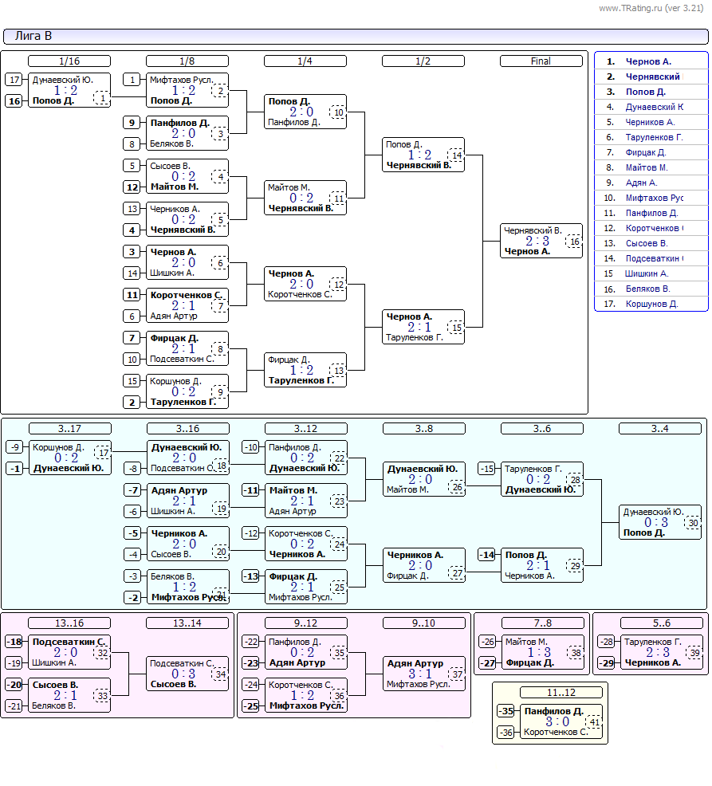Click the "7..8" placement header

543,623
